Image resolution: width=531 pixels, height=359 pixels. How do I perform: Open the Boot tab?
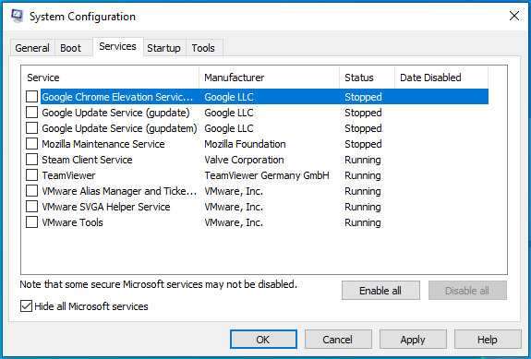click(x=70, y=48)
